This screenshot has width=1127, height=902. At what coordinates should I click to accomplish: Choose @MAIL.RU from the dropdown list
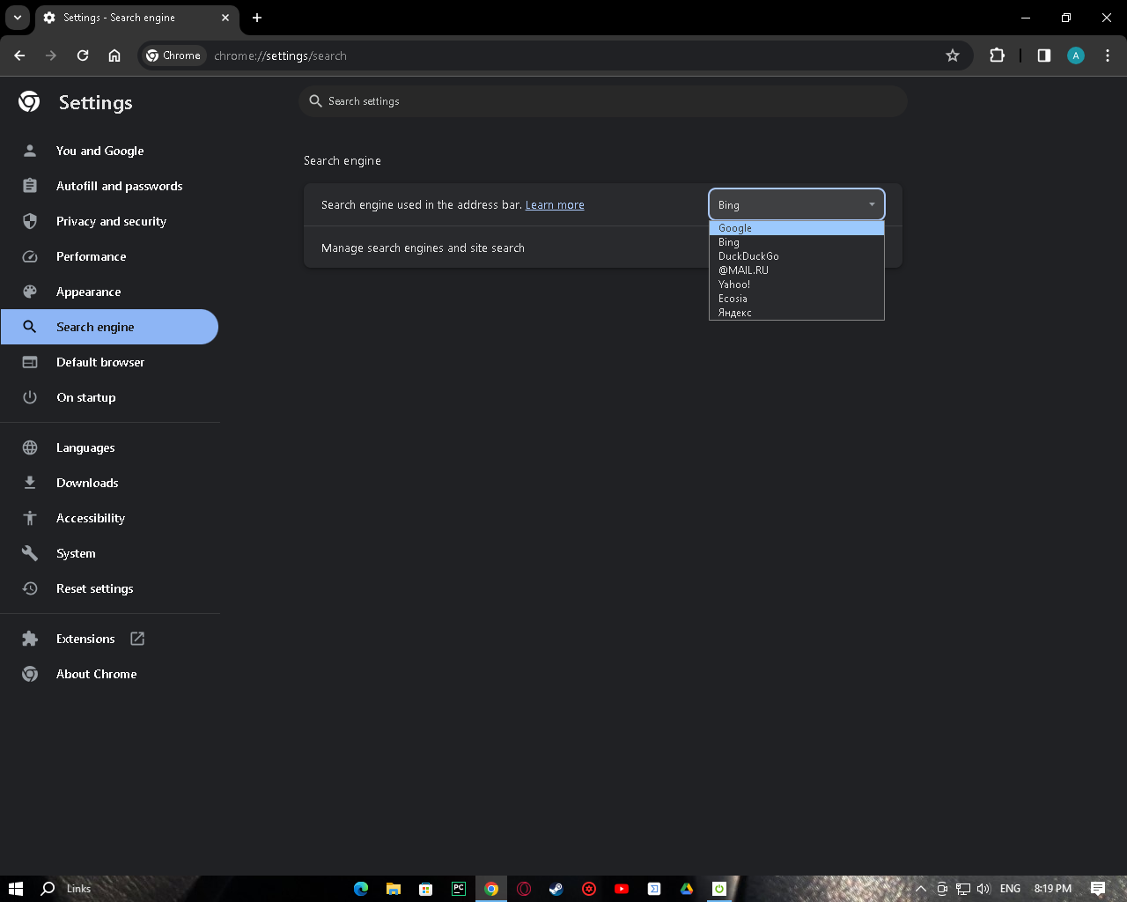tap(797, 270)
